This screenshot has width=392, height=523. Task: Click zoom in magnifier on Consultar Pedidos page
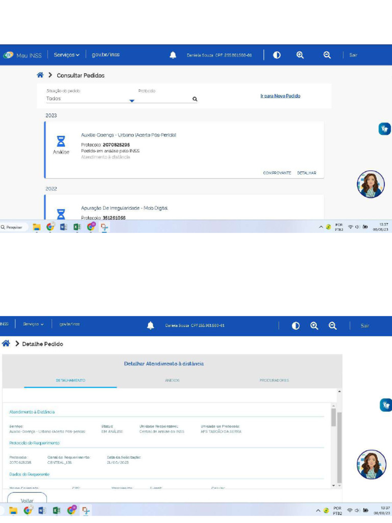[300, 55]
